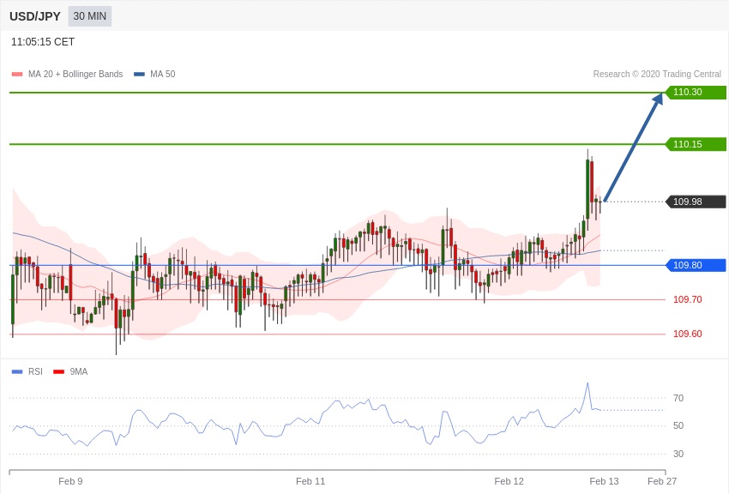The image size is (729, 494).
Task: Click the 30 MIN timeframe badge
Action: (90, 16)
